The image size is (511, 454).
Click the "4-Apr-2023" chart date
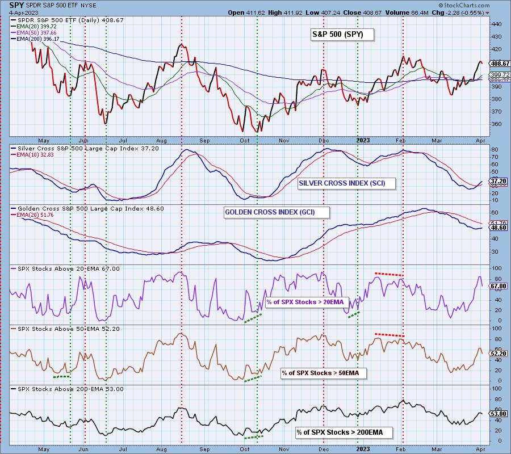[x=24, y=13]
